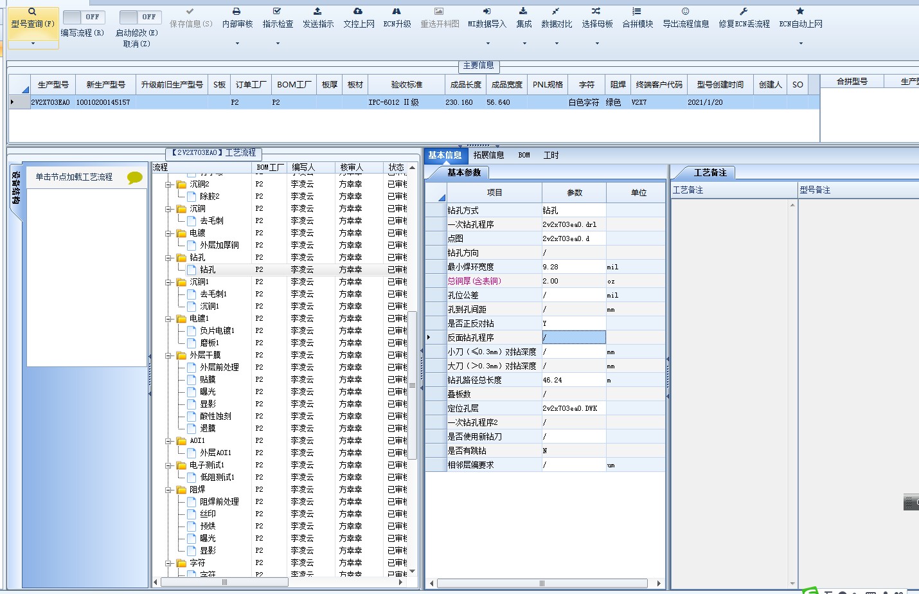Click the 外层加厚铜 document icon
The width and height of the screenshot is (919, 594).
pos(192,245)
